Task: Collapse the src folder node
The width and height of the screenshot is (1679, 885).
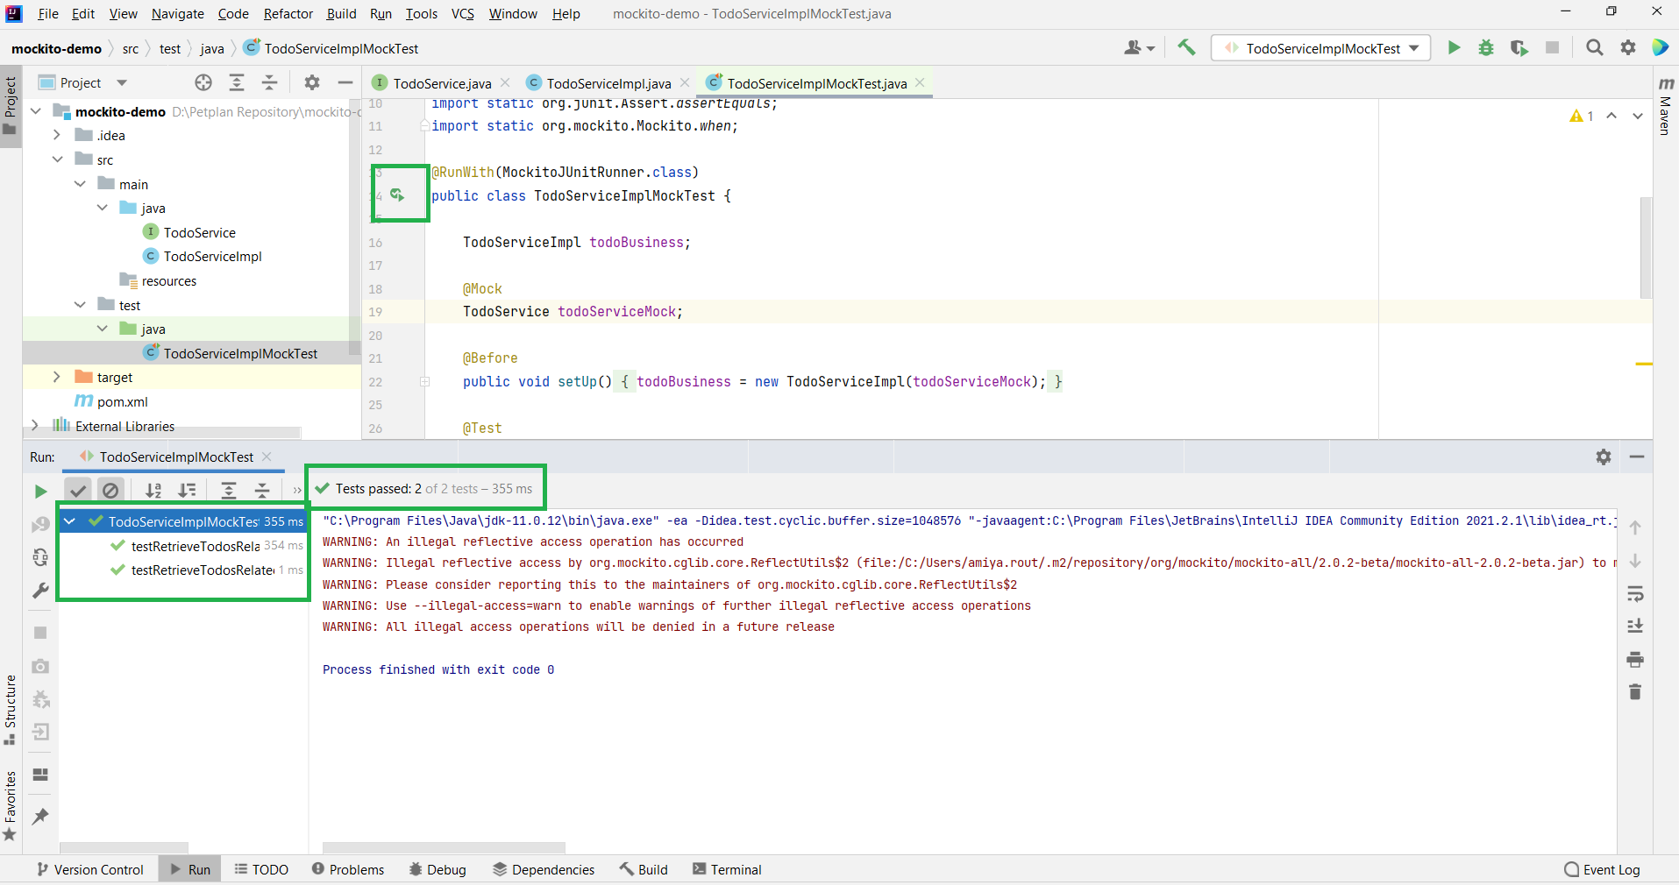Action: (x=57, y=159)
